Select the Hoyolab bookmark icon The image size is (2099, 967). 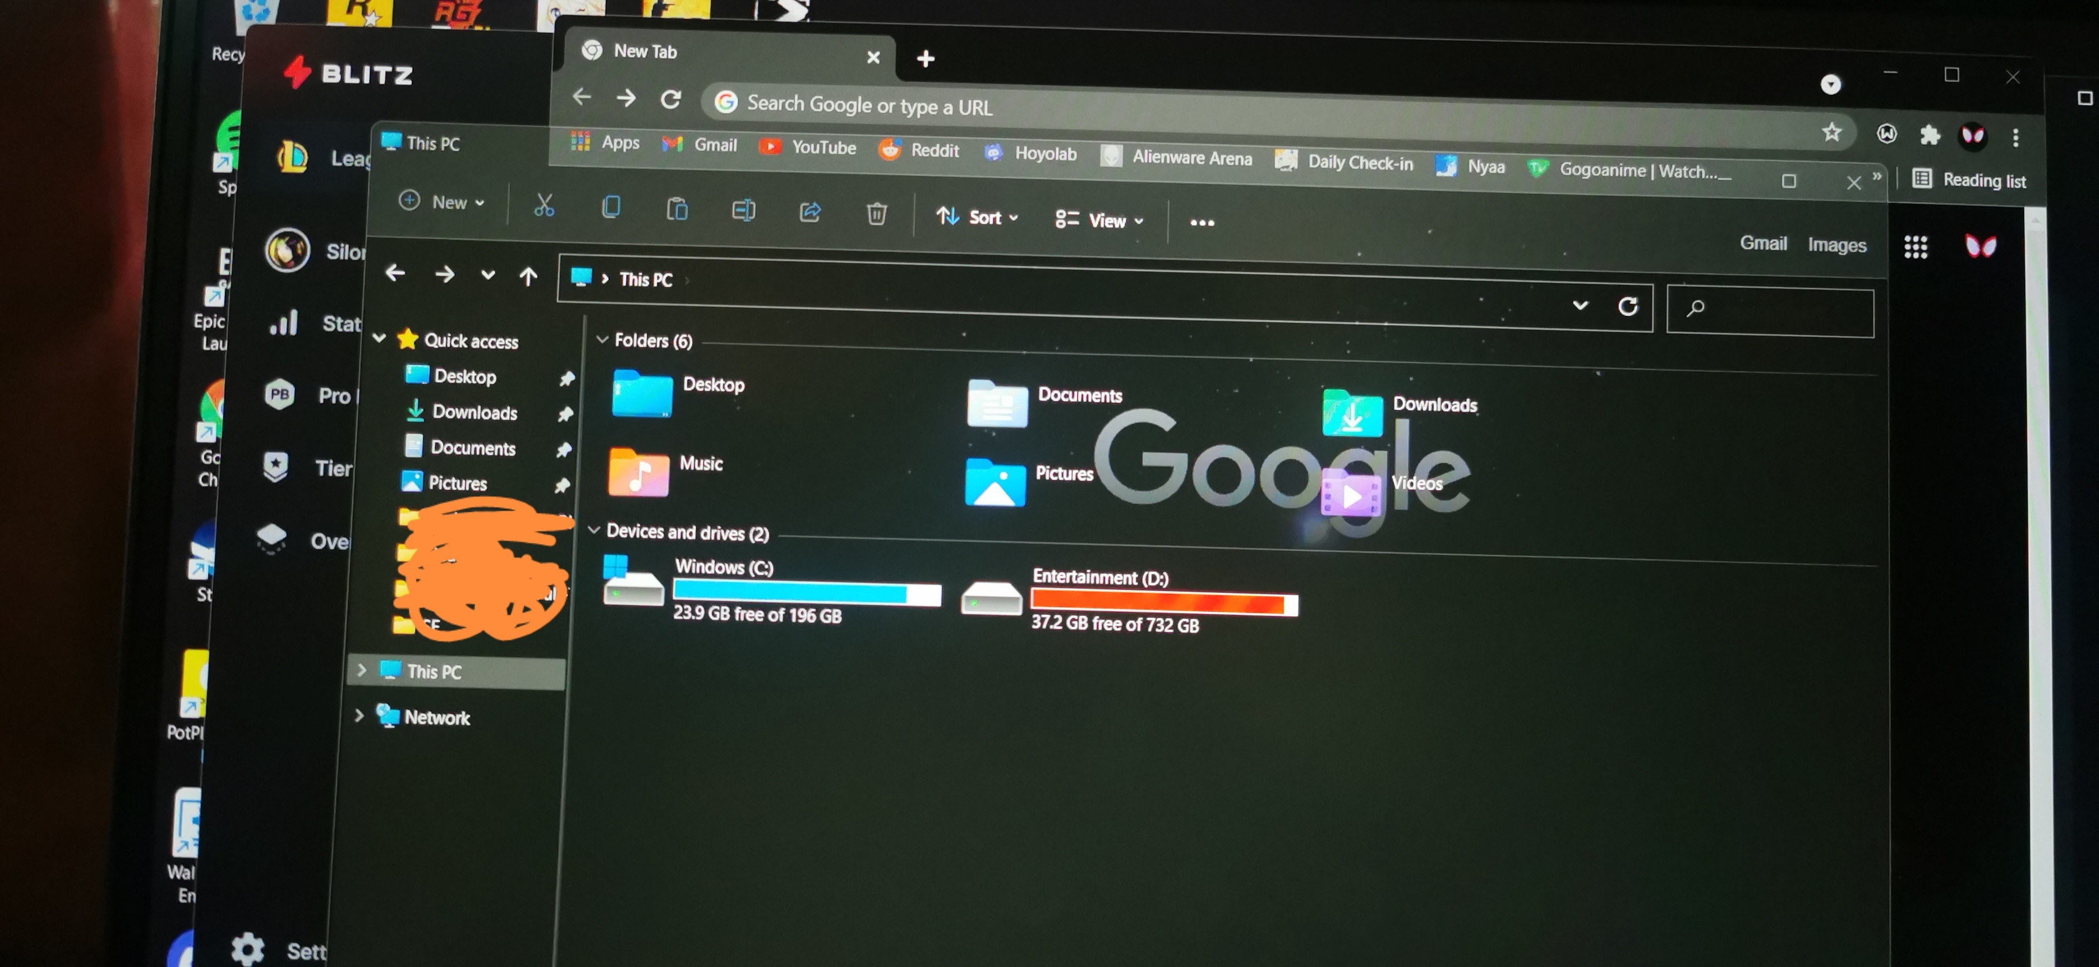coord(991,153)
